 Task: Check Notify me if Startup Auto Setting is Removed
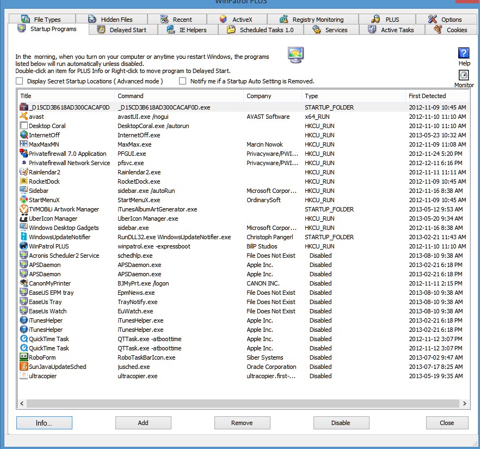(x=182, y=81)
